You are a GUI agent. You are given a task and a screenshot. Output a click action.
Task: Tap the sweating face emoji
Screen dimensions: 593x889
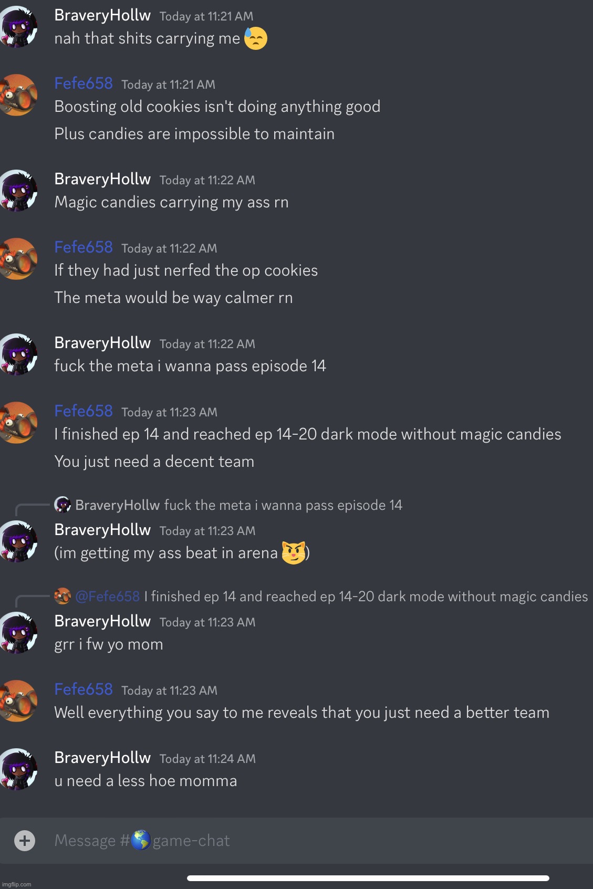(x=256, y=38)
